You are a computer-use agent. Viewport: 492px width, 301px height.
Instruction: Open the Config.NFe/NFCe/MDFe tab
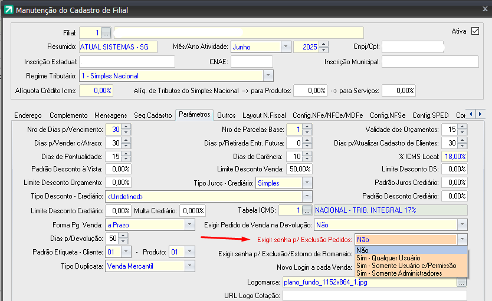pyautogui.click(x=327, y=115)
